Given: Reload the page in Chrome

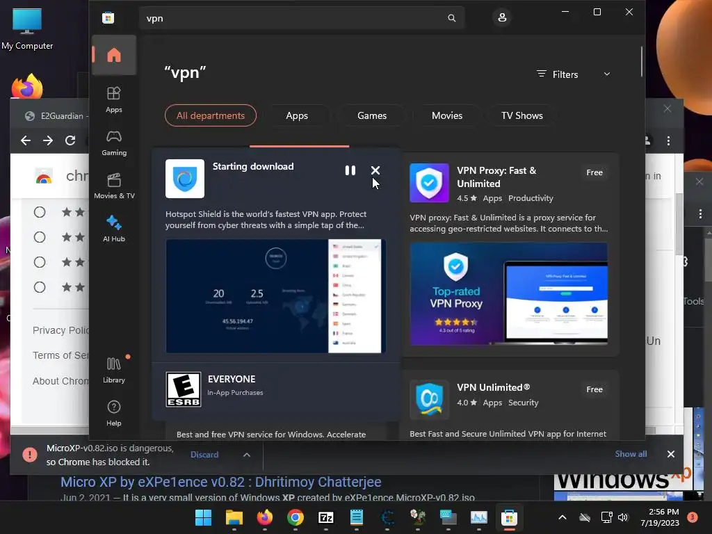Looking at the screenshot, I should coord(70,140).
